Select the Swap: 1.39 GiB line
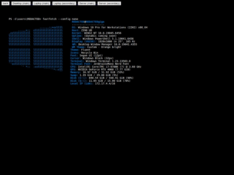This screenshot has width=234, height=175. [94, 75]
